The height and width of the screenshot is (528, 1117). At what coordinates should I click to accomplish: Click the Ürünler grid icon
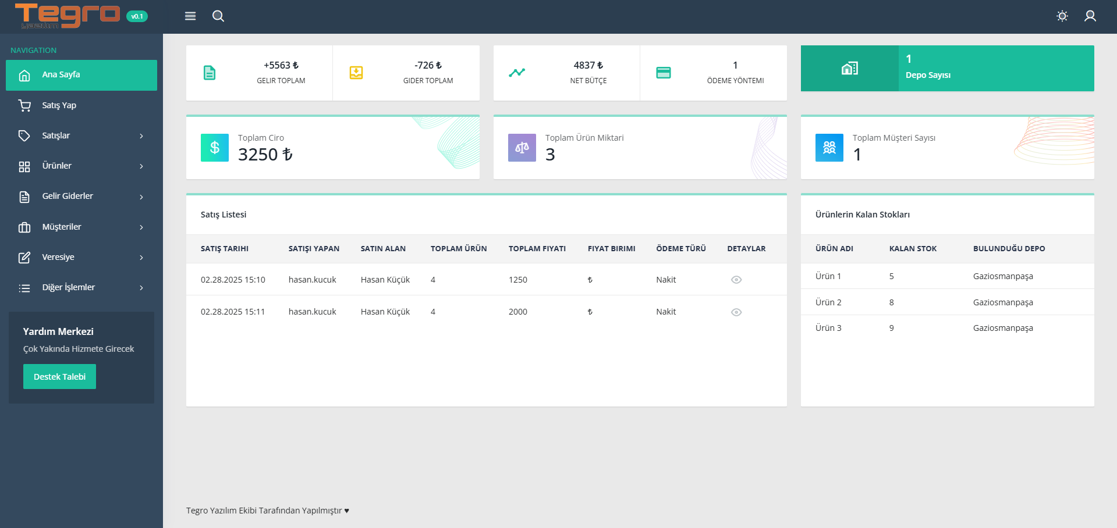pos(24,166)
